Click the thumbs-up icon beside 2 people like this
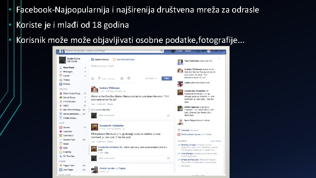This screenshot has height=178, width=316. tap(92, 110)
